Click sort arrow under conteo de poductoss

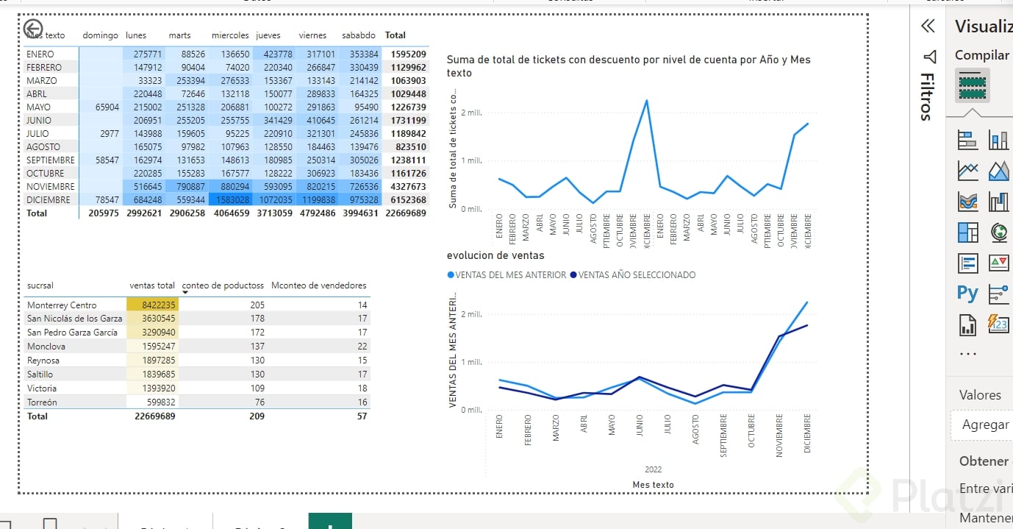point(185,293)
